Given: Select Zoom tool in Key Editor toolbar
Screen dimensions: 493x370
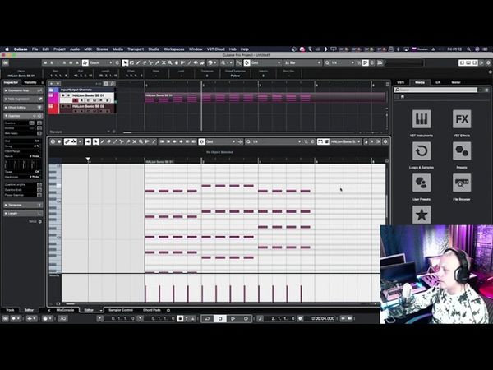Looking at the screenshot, I should click(x=141, y=142).
